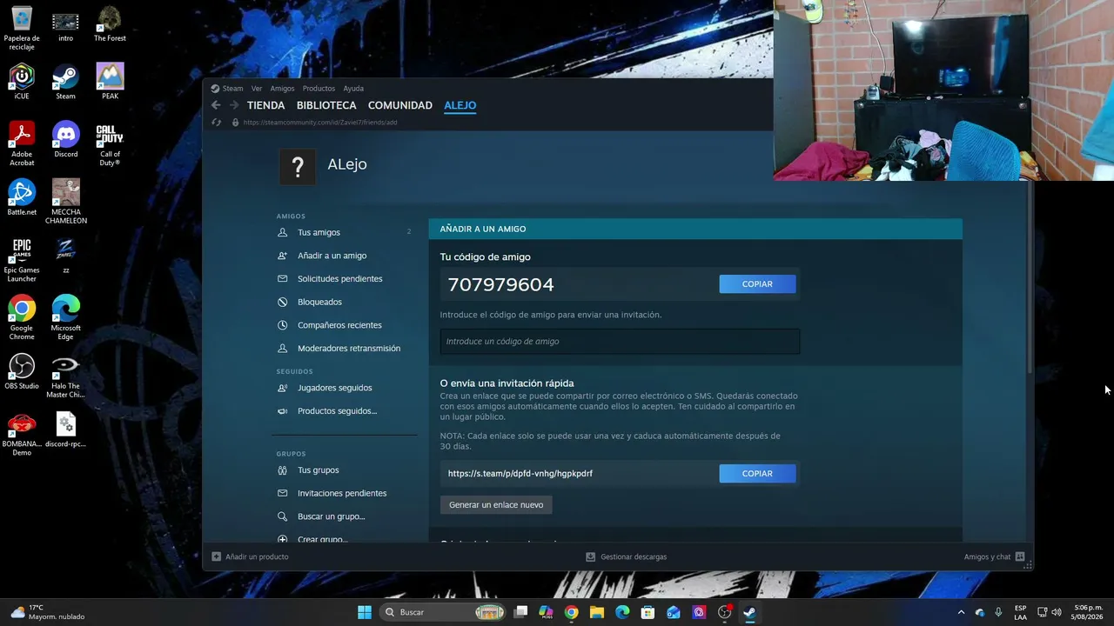1114x626 pixels.
Task: Show hidden system tray icons
Action: pyautogui.click(x=961, y=612)
